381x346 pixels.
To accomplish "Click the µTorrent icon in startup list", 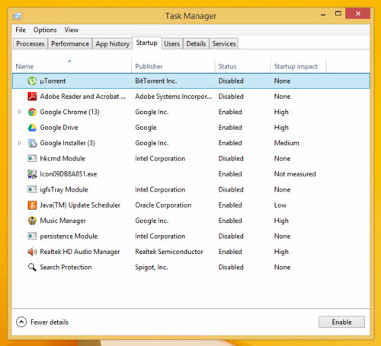I will coord(32,81).
